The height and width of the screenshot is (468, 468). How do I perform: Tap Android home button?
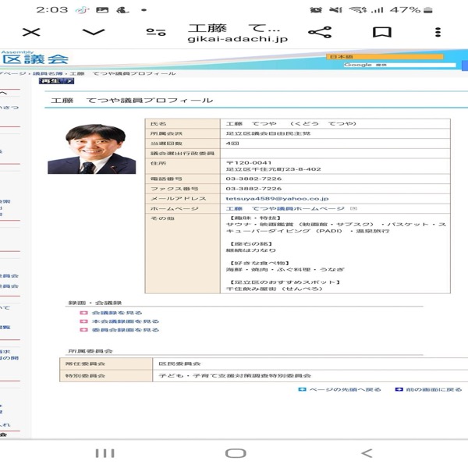pos(236,453)
